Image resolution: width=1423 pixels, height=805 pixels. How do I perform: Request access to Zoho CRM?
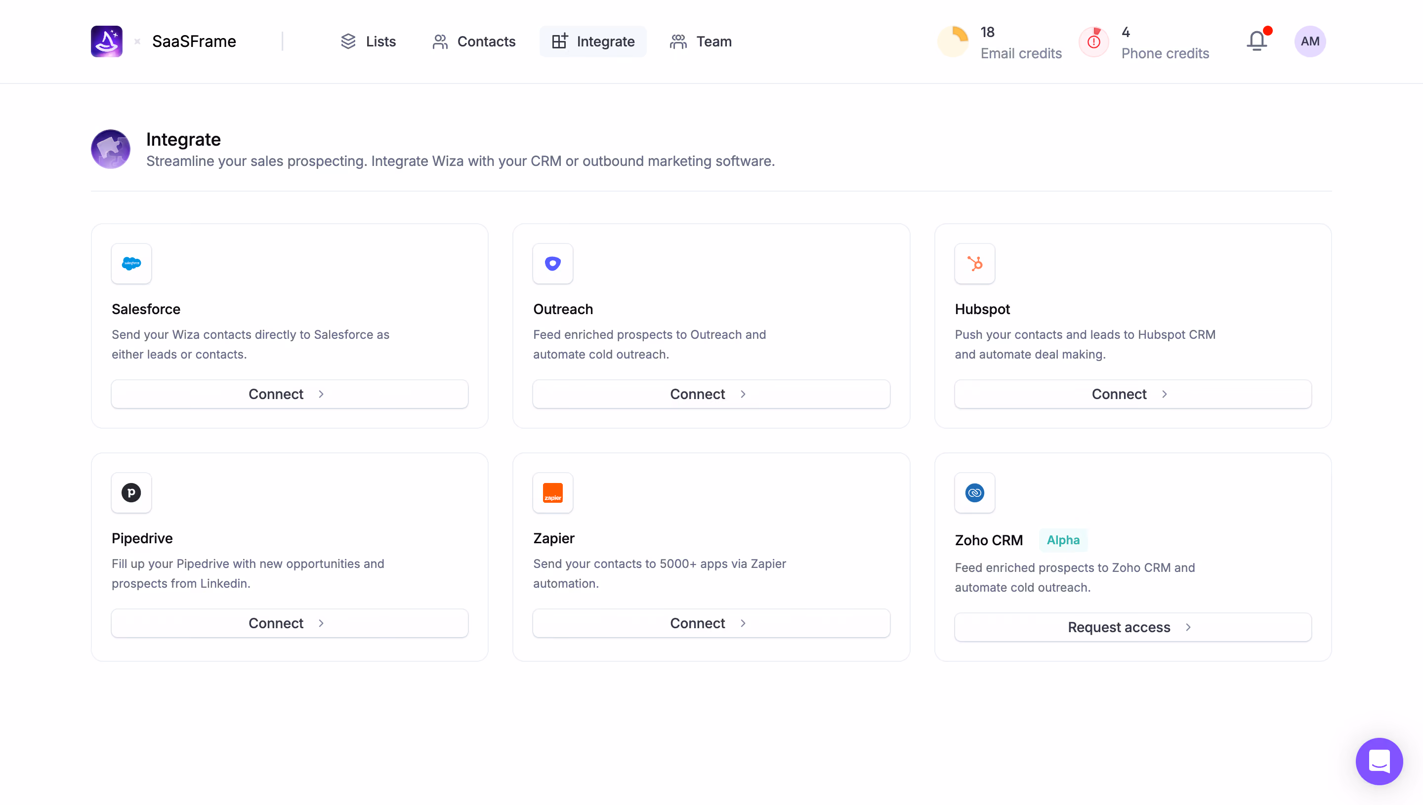(x=1133, y=627)
